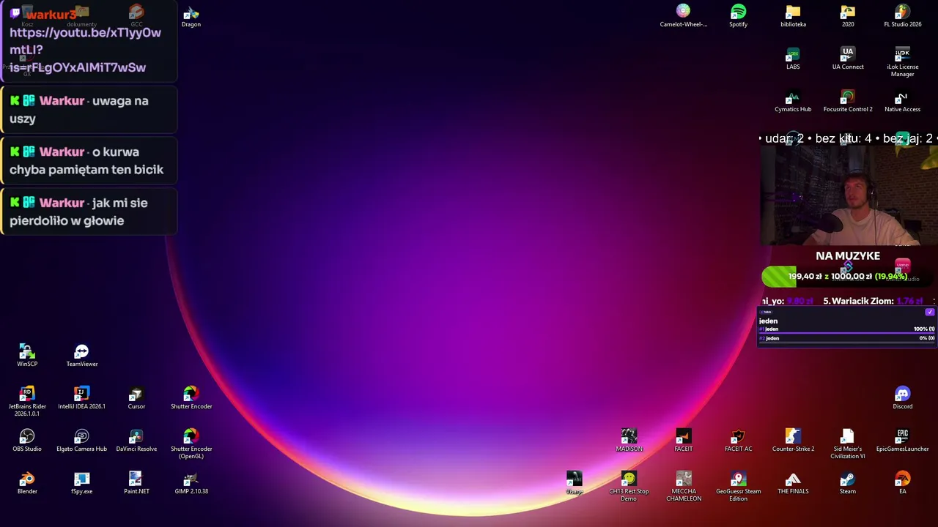938x527 pixels.
Task: Select the message 'o kurwa chyba pamiętam ten bicik'
Action: [89, 160]
